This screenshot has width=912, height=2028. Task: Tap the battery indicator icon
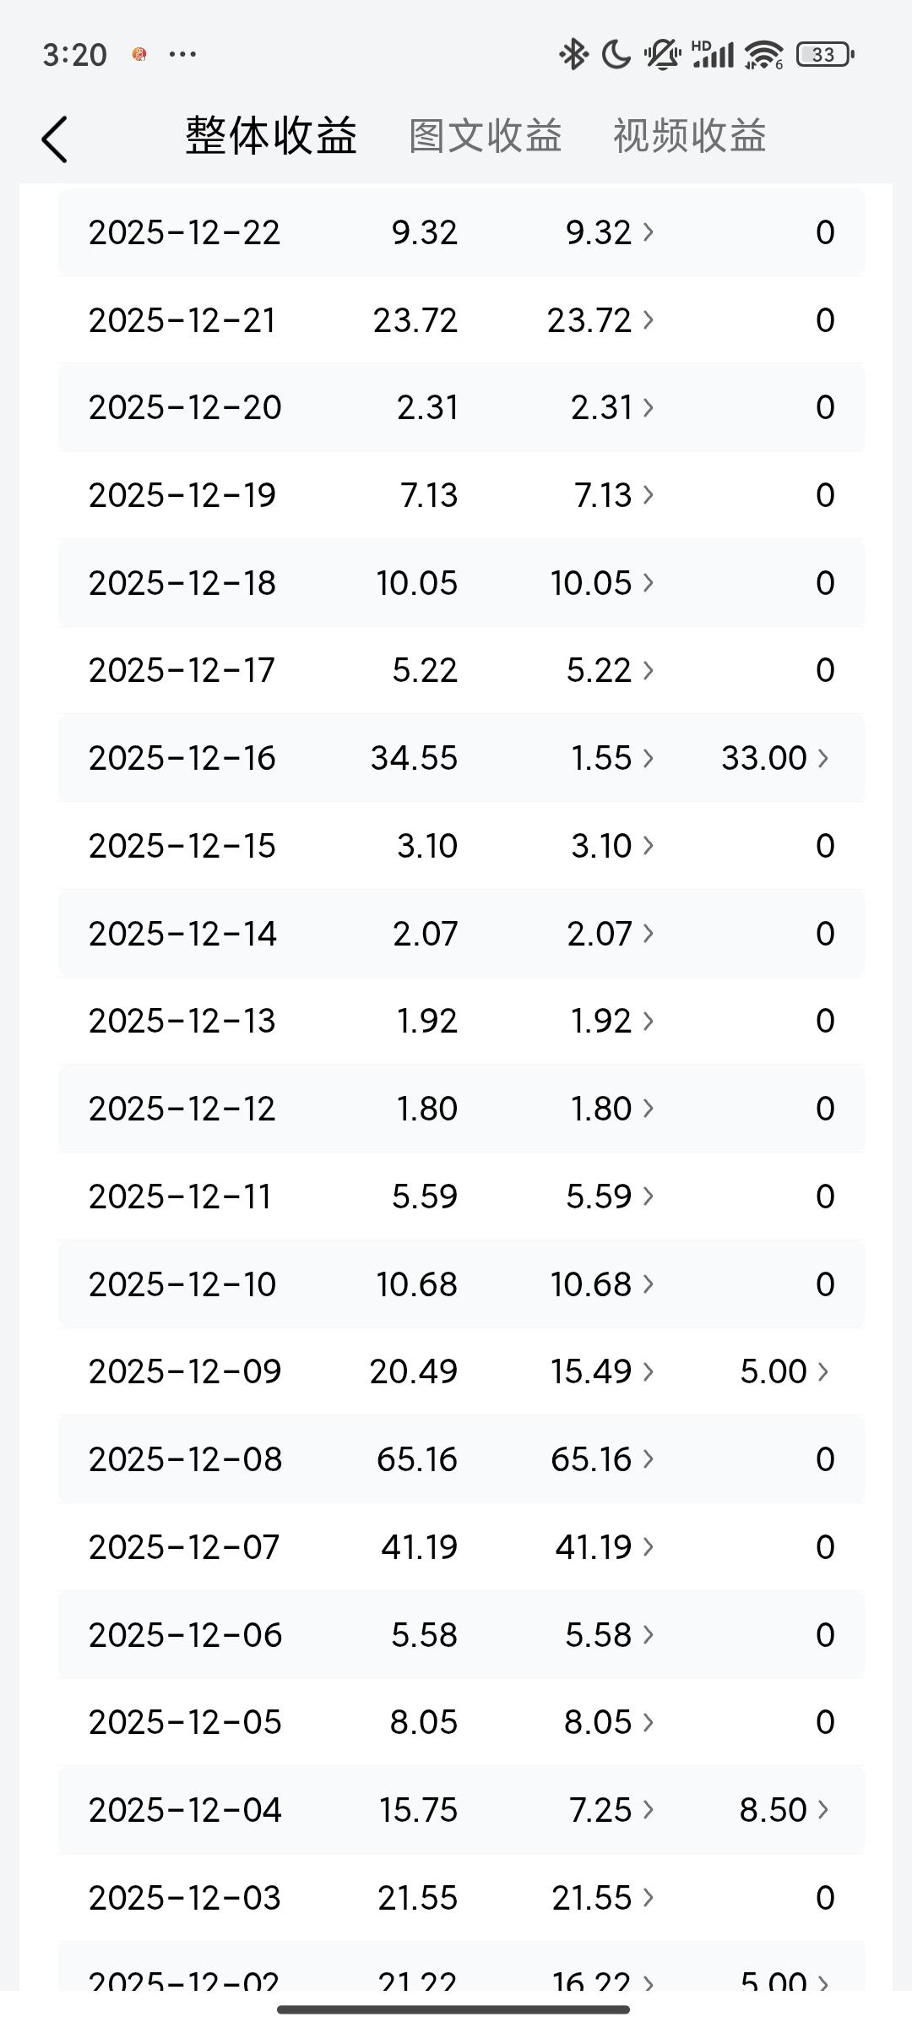point(824,55)
